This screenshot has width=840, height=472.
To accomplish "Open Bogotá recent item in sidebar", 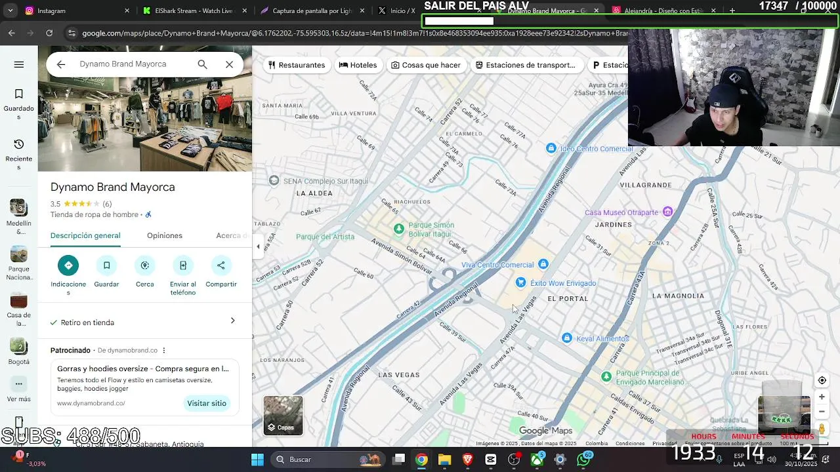I will tap(18, 351).
